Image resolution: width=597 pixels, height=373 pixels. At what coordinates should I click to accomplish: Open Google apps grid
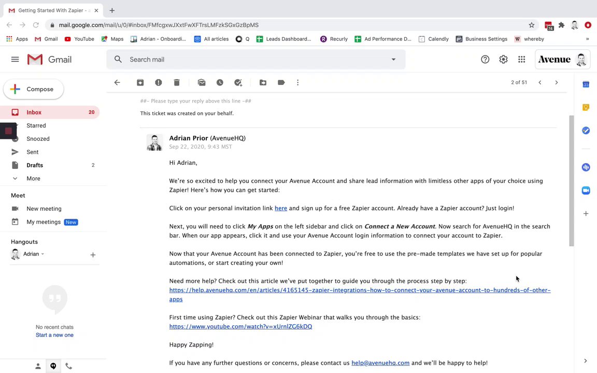pyautogui.click(x=522, y=60)
